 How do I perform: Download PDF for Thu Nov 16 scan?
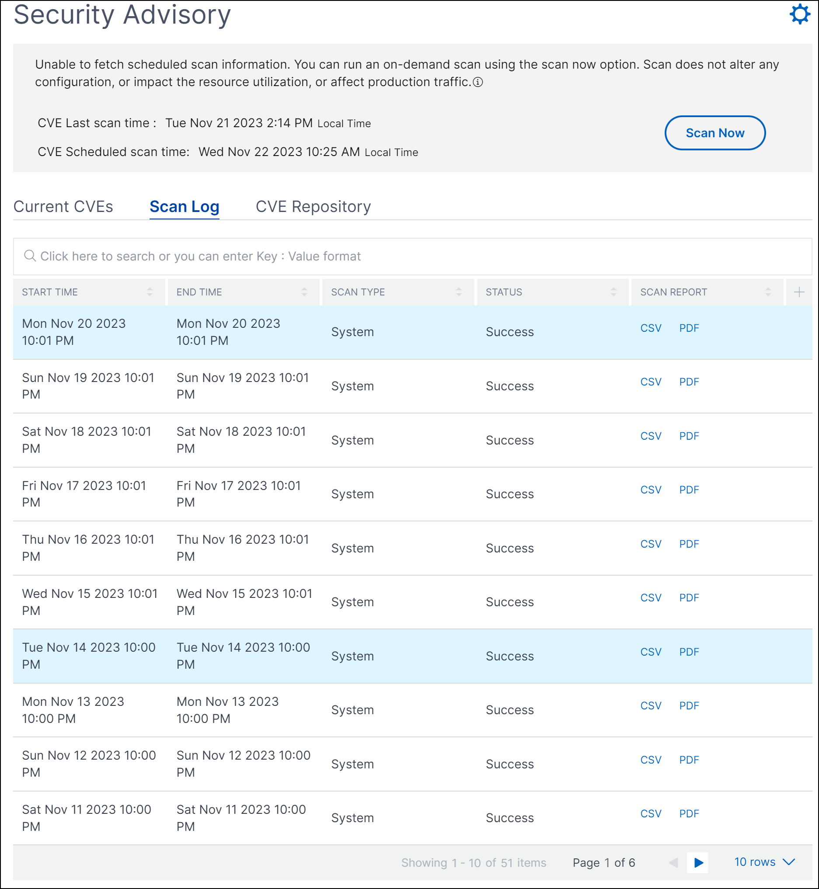click(x=689, y=544)
